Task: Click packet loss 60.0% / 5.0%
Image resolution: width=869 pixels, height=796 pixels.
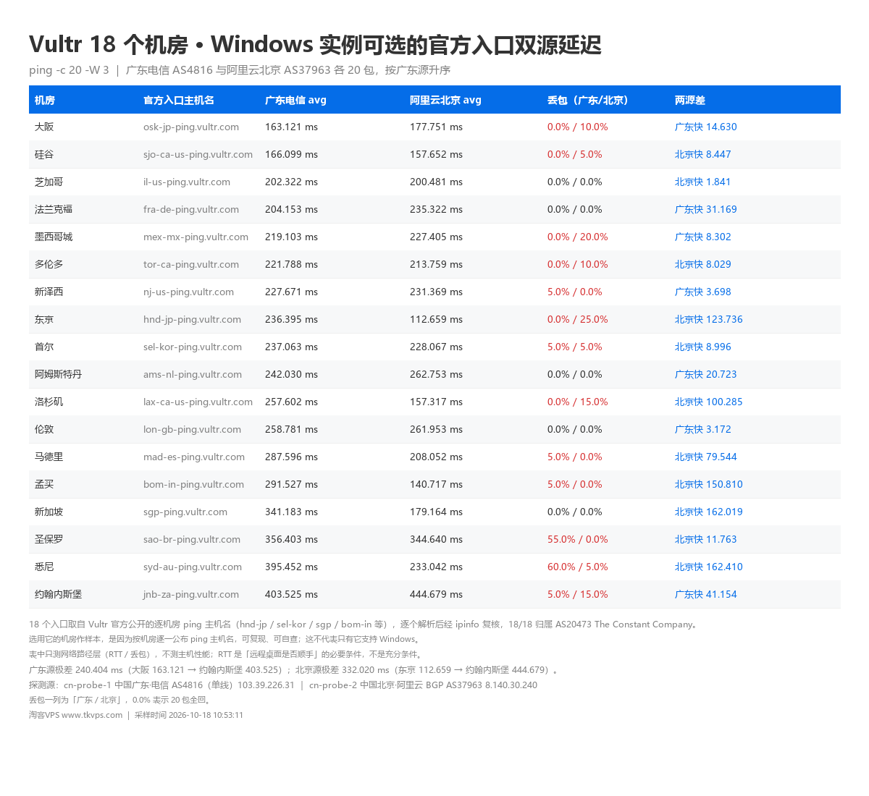Action: (578, 567)
